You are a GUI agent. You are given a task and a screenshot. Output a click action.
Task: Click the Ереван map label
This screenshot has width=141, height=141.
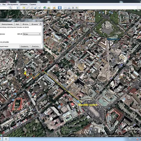pyautogui.click(x=128, y=48)
